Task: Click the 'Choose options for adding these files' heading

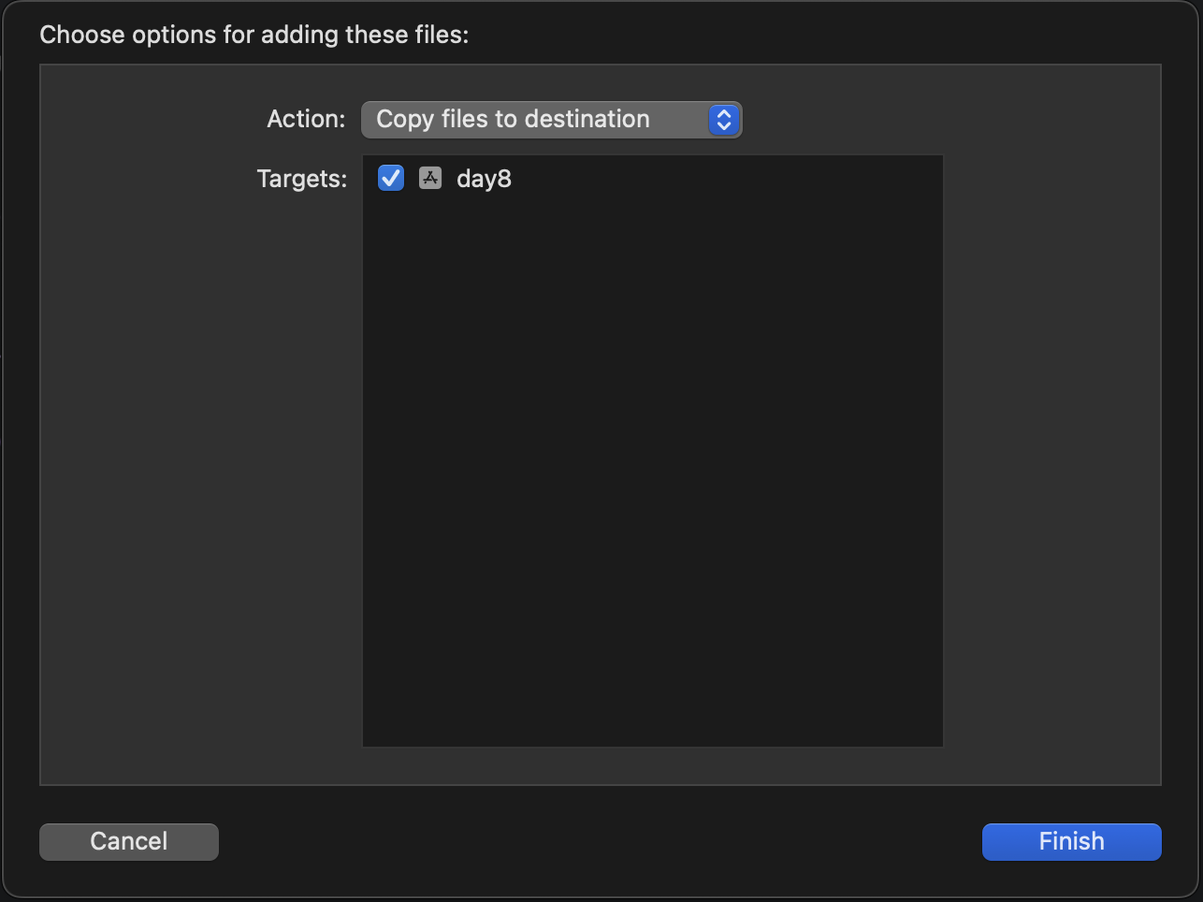Action: 254,36
